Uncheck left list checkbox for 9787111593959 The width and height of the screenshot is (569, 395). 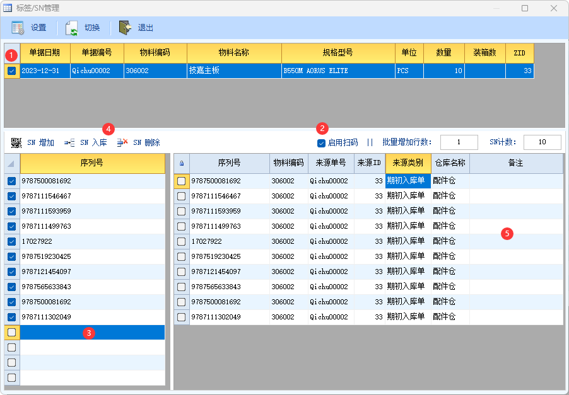click(11, 211)
